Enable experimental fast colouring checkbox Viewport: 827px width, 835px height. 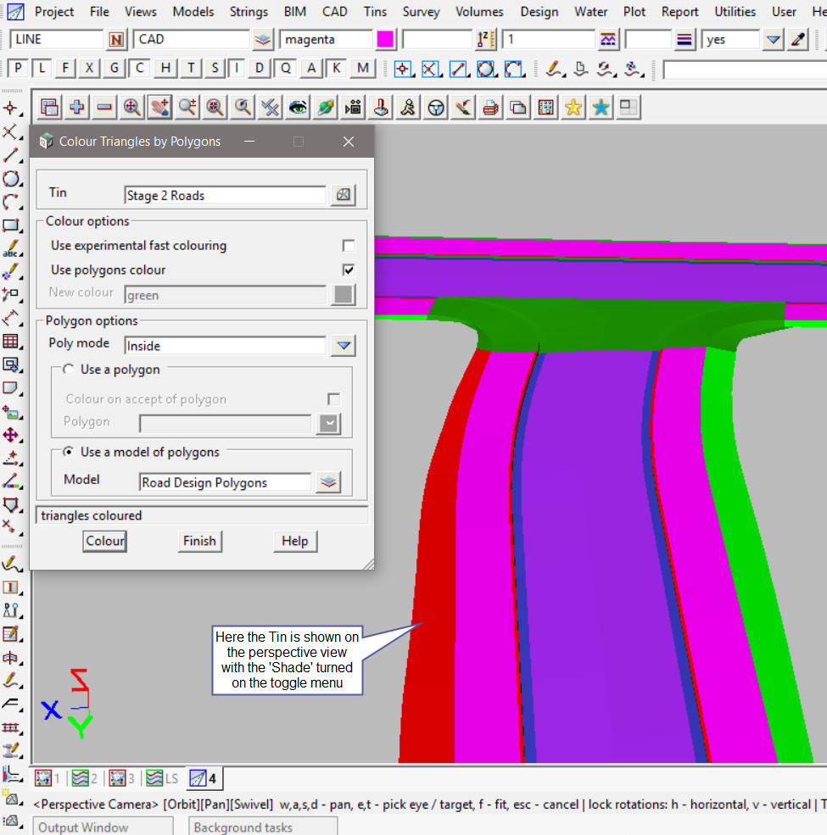(x=348, y=246)
